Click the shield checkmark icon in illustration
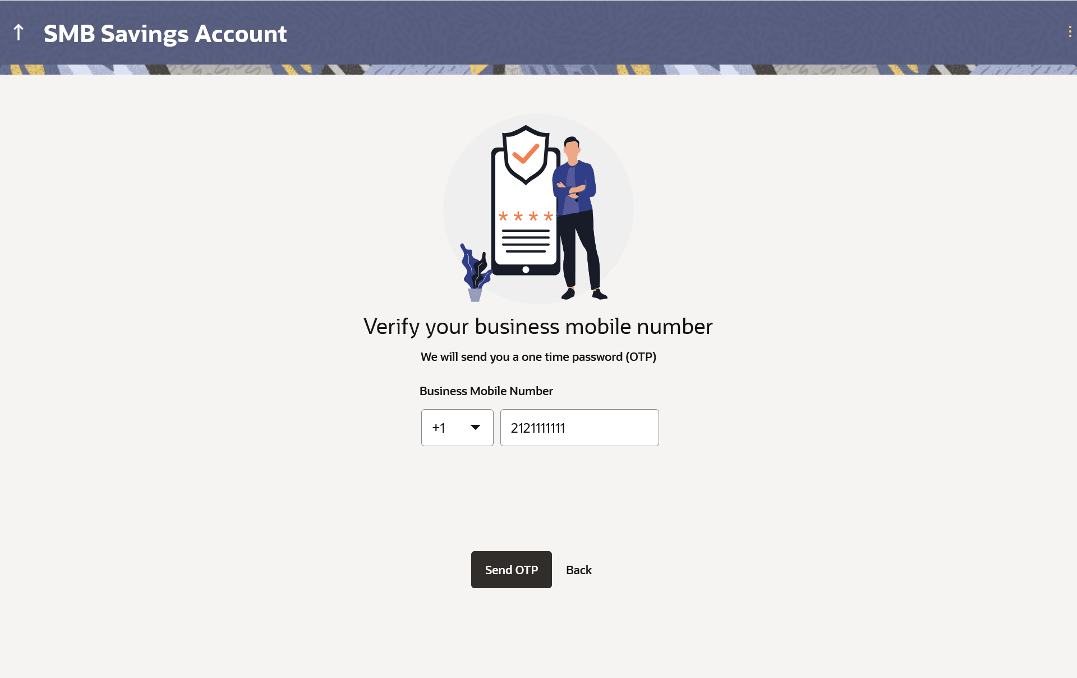The width and height of the screenshot is (1077, 678). tap(526, 154)
